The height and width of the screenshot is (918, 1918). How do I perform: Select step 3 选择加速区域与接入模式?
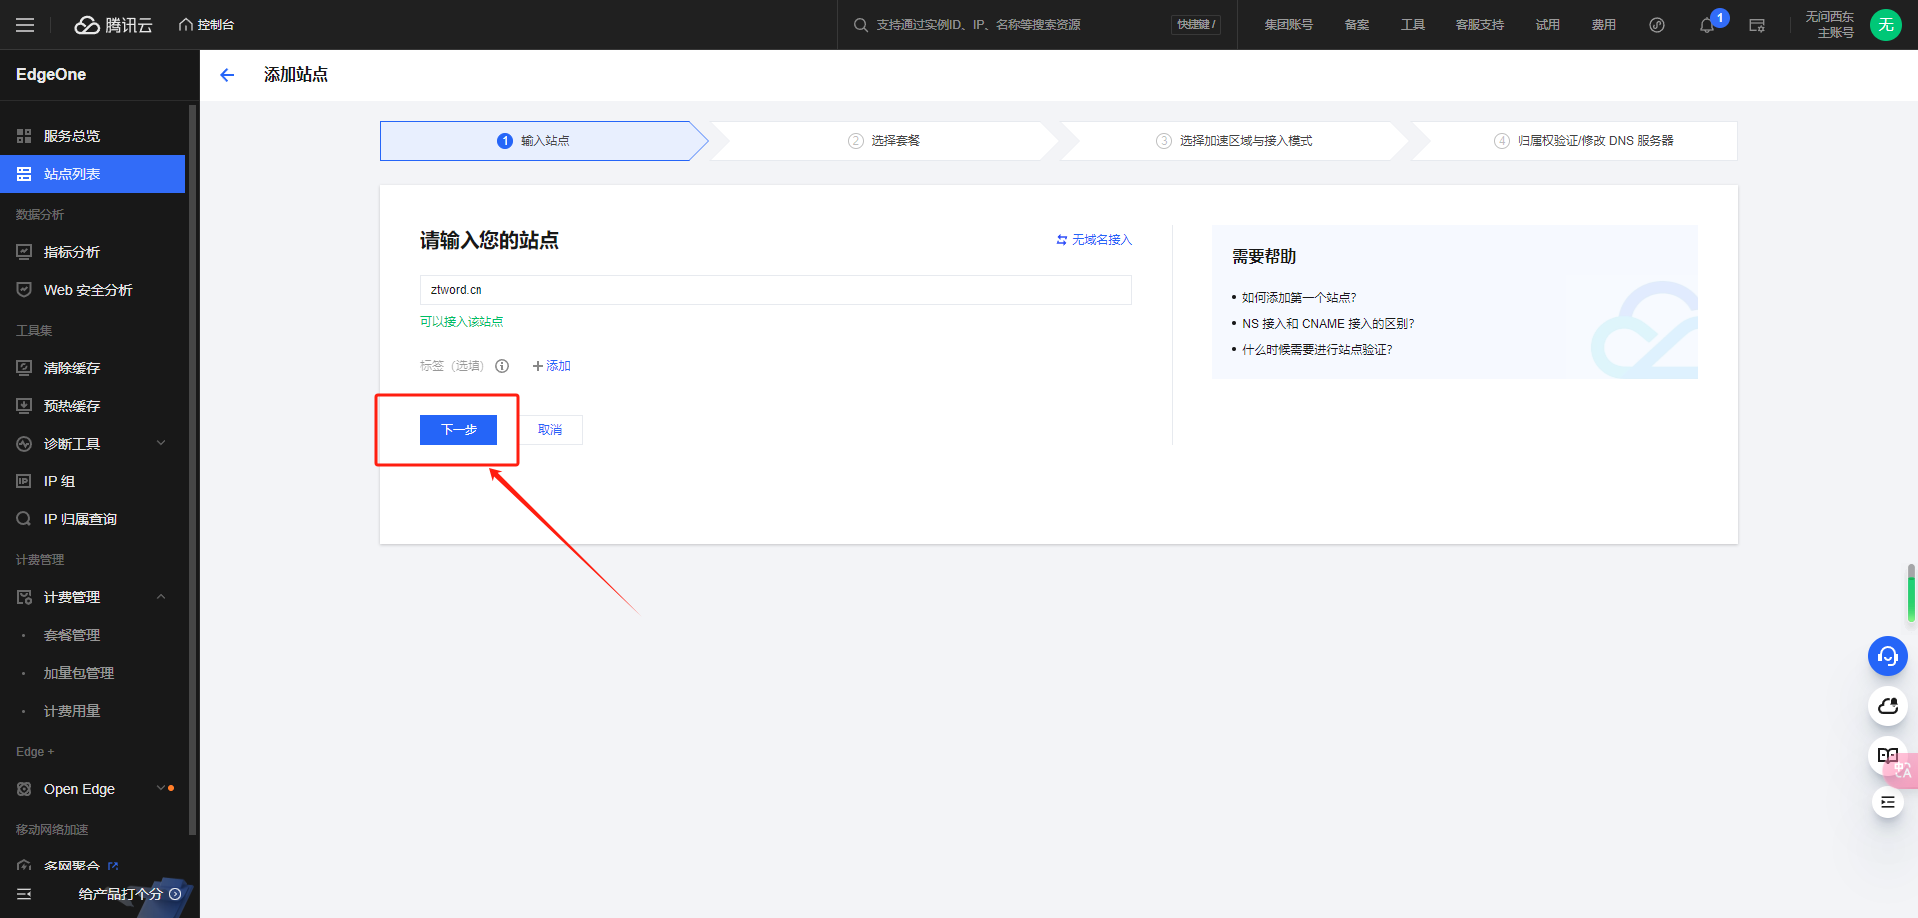point(1234,141)
